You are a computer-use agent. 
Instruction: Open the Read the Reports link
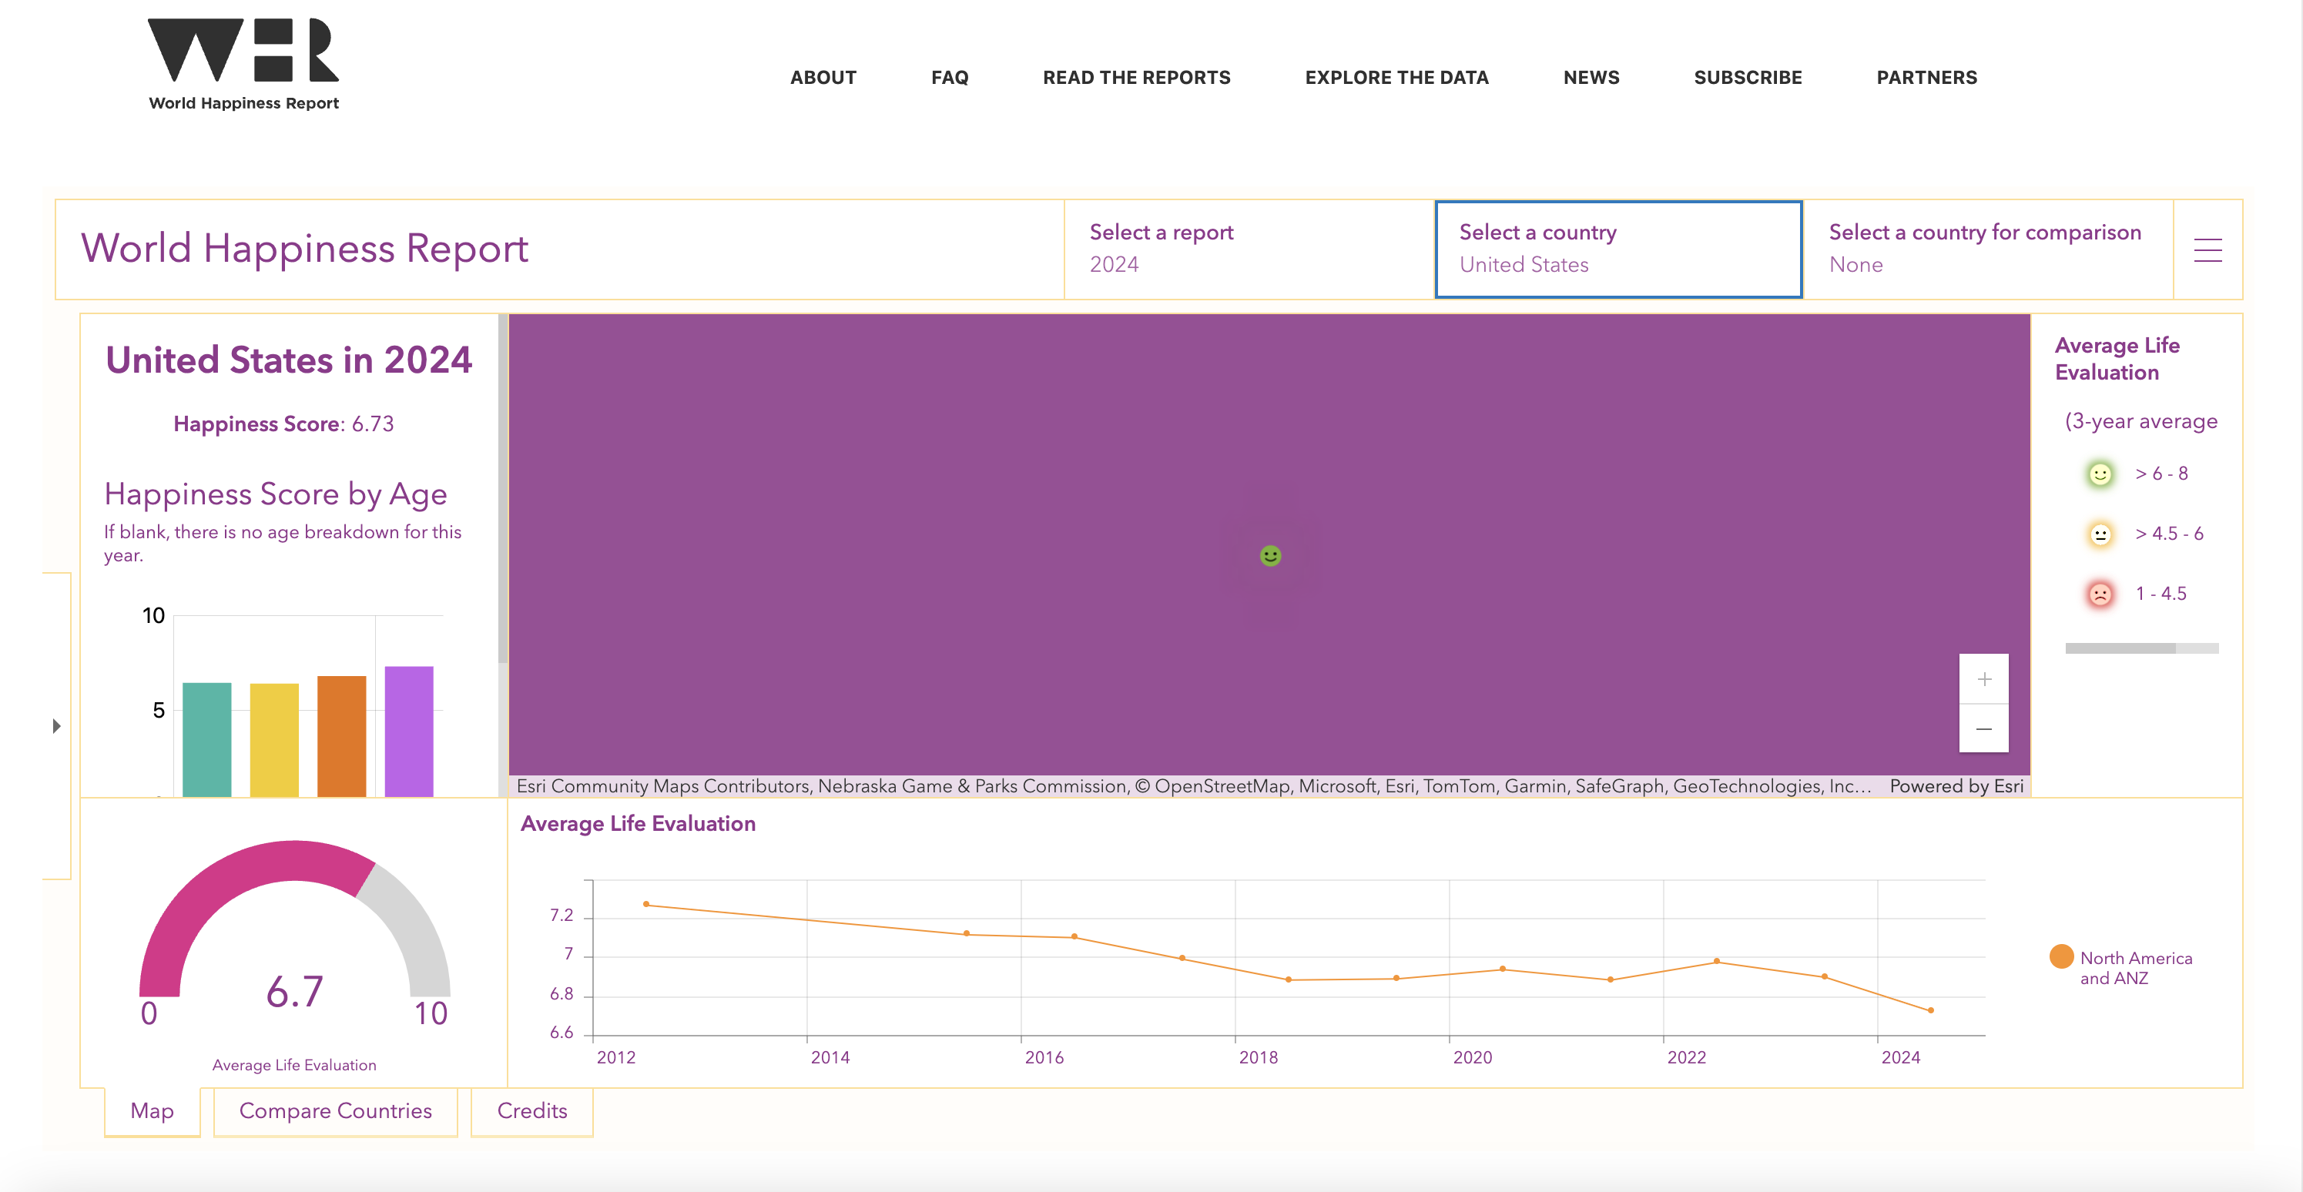[x=1136, y=78]
